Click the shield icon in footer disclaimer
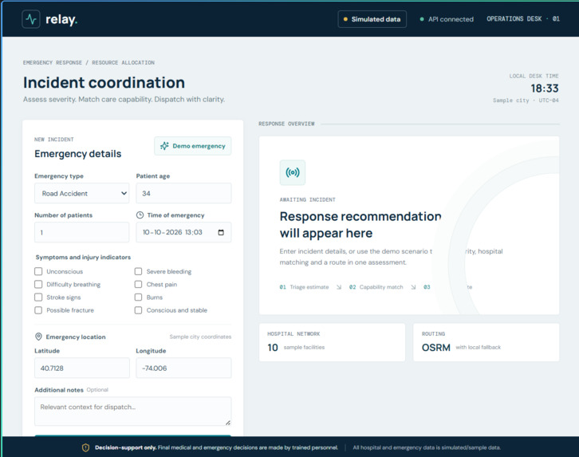 coord(85,447)
